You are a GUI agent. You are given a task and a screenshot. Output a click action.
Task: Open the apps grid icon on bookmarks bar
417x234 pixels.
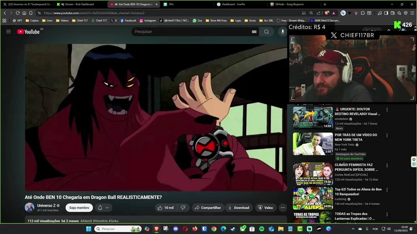(4, 20)
